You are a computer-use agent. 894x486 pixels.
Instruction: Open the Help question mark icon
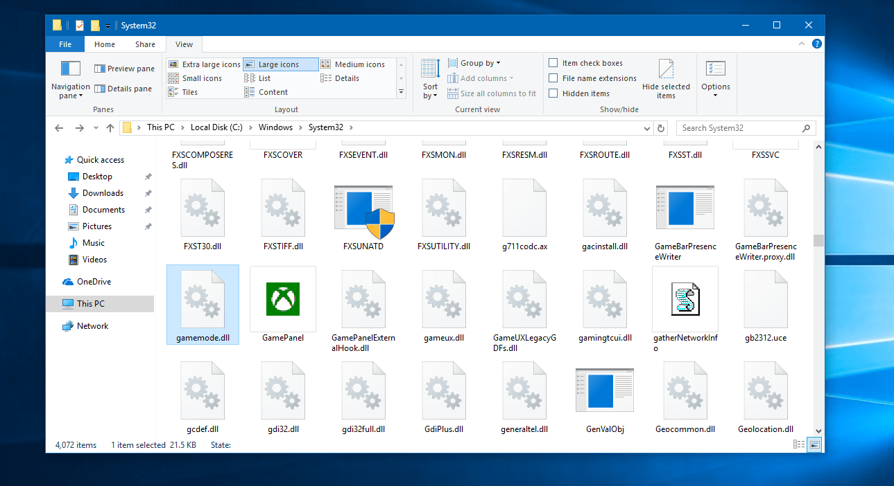[816, 44]
